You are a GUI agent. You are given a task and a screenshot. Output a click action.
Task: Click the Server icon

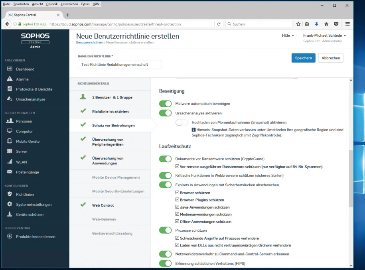tap(10, 151)
